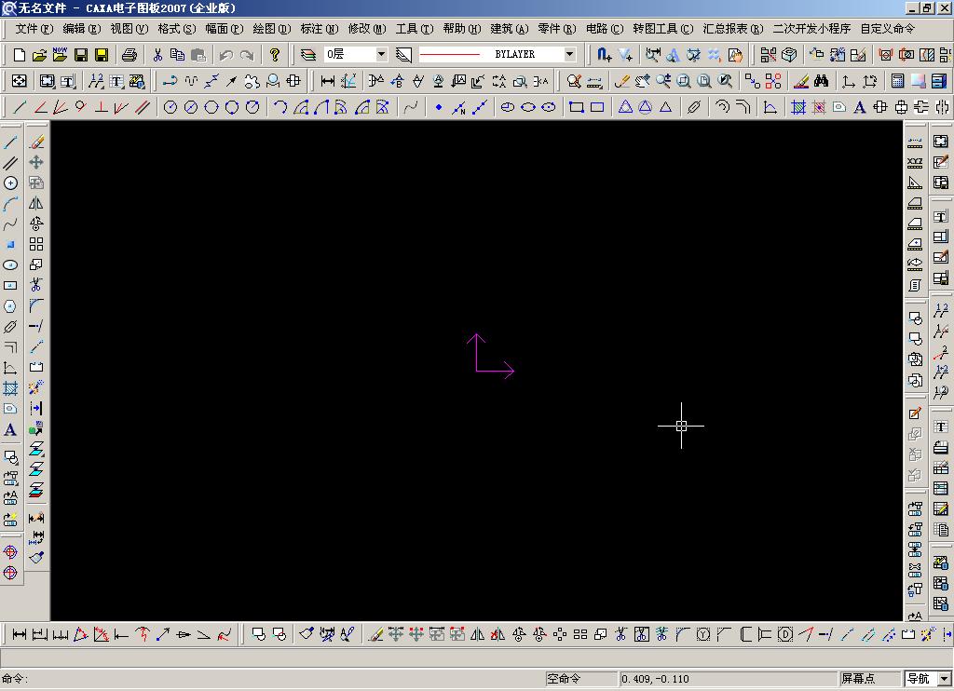The width and height of the screenshot is (954, 691).
Task: Open the 电路(C) menu
Action: pyautogui.click(x=604, y=29)
